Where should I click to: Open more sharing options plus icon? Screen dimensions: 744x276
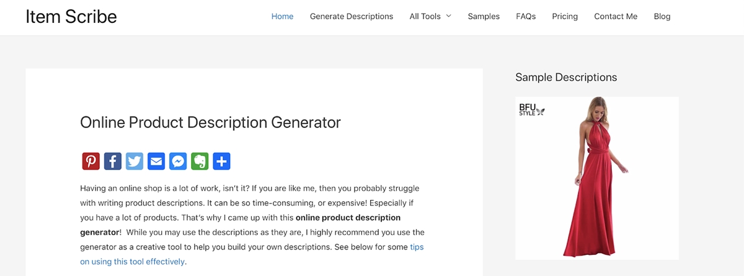[x=221, y=162]
